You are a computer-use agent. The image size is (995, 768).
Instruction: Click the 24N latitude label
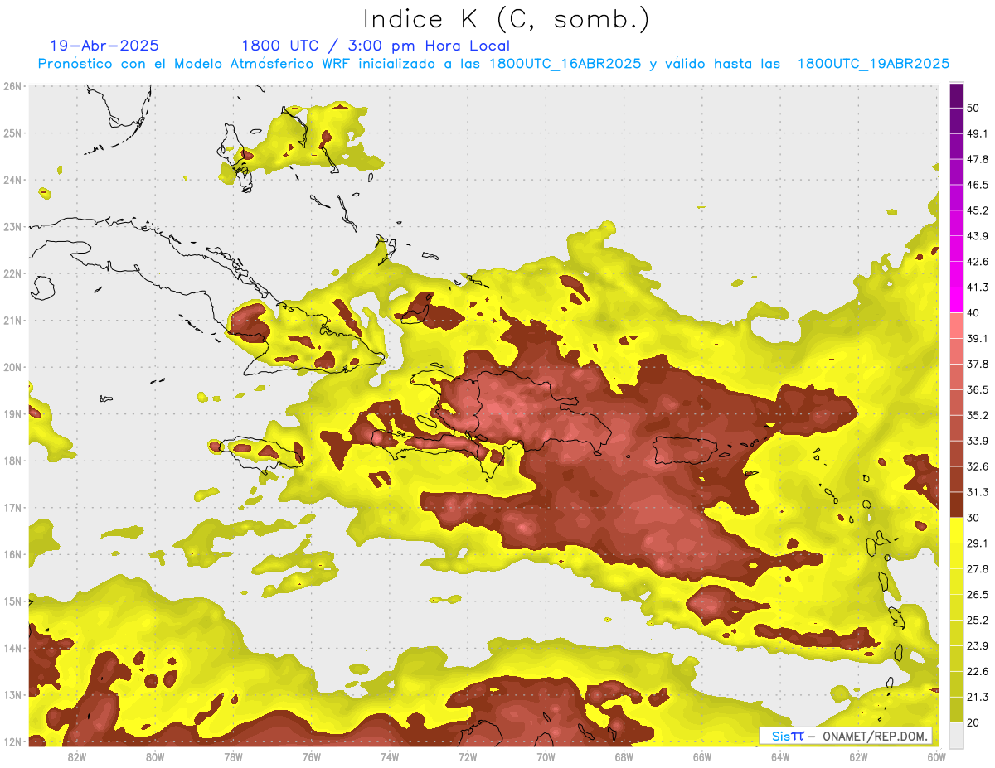12,180
